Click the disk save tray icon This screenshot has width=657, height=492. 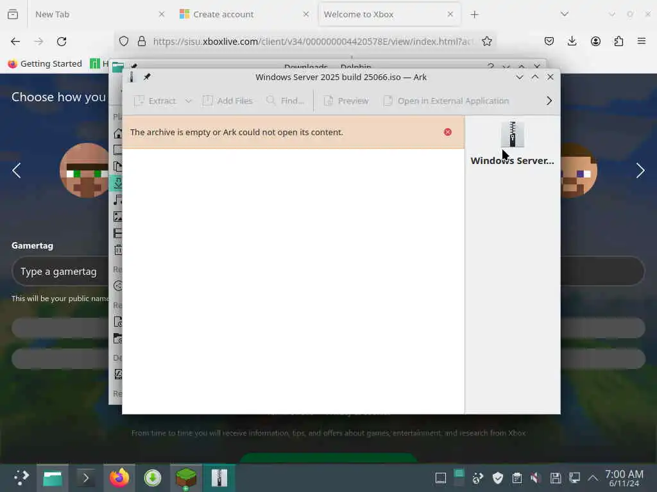click(x=556, y=478)
